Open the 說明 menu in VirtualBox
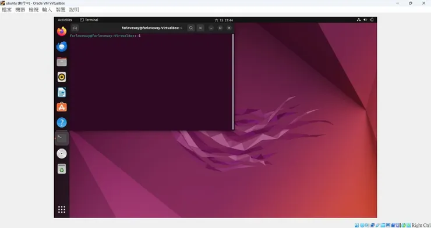 tap(74, 10)
